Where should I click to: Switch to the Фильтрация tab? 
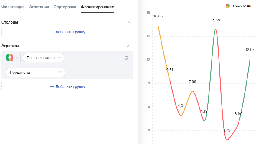tap(13, 7)
